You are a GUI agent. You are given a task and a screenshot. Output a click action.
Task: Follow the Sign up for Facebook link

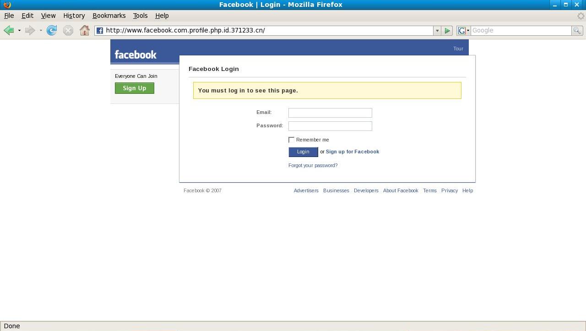click(x=352, y=152)
